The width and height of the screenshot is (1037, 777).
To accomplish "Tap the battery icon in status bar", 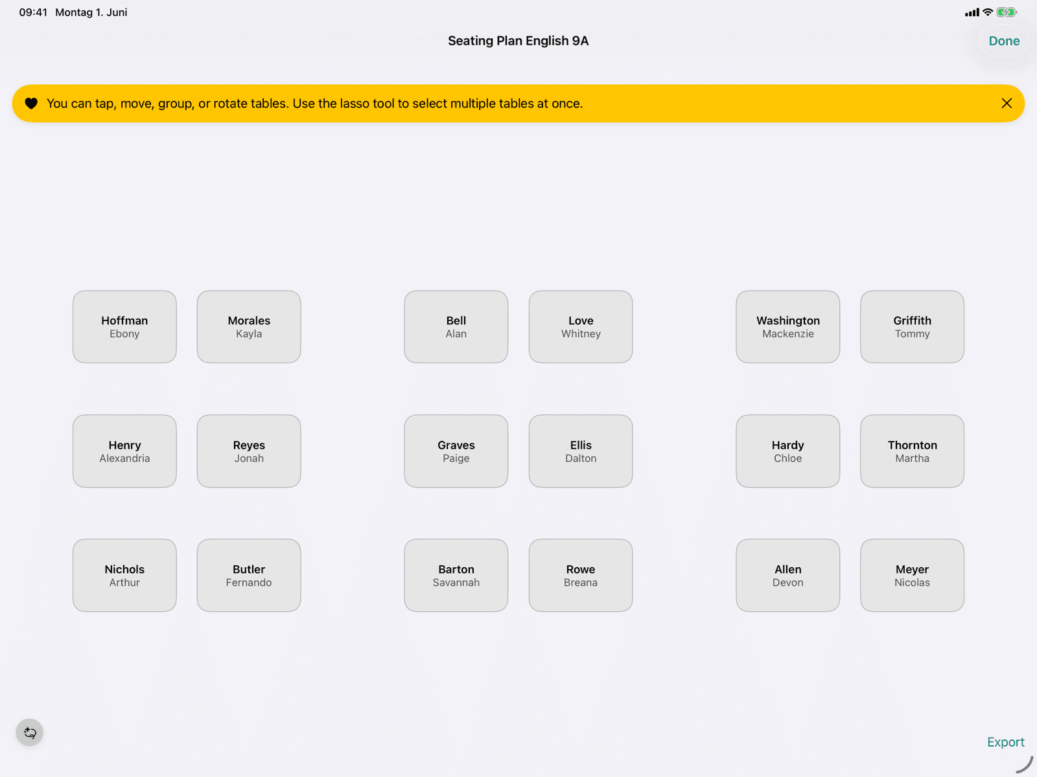I will [x=1007, y=12].
